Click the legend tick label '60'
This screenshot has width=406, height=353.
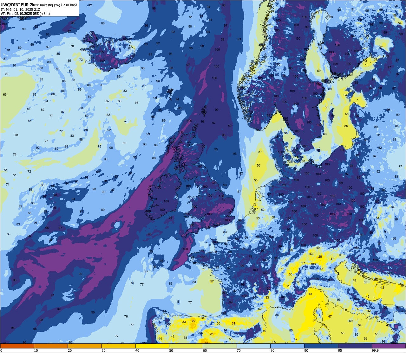point(205,350)
